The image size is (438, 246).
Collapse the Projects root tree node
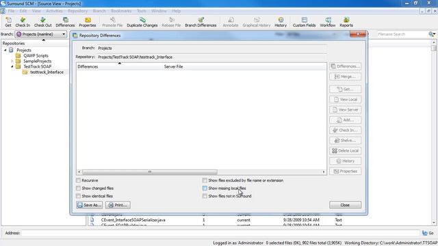(5, 50)
